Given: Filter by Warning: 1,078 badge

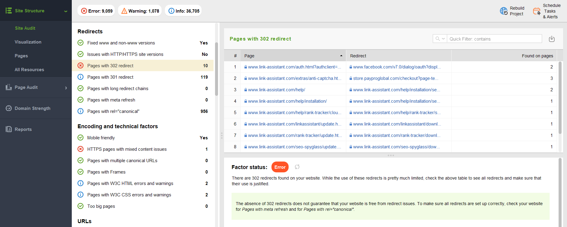Looking at the screenshot, I should tap(140, 11).
